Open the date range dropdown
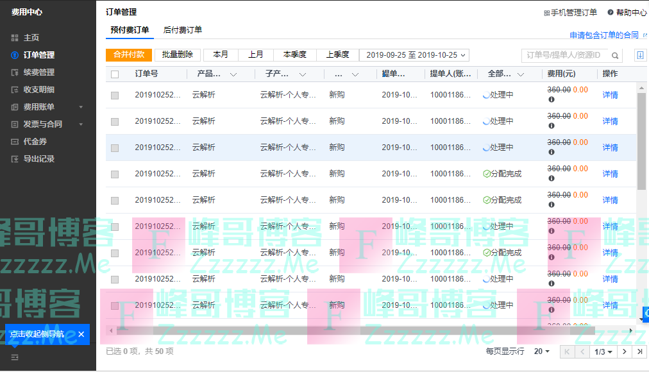This screenshot has width=649, height=372. (414, 55)
